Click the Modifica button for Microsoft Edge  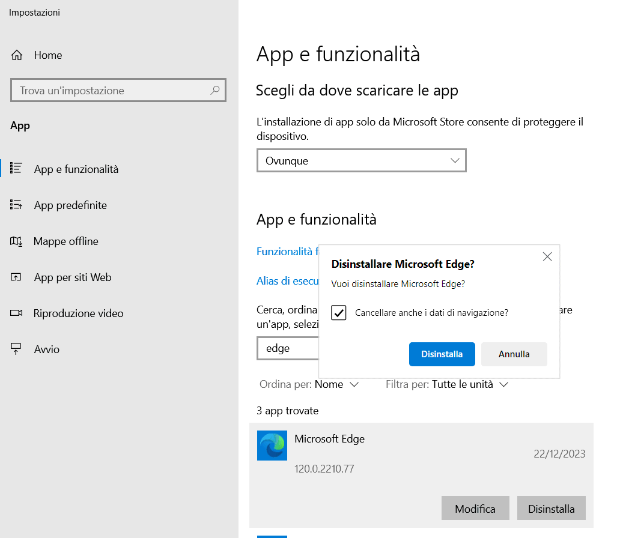click(x=475, y=509)
